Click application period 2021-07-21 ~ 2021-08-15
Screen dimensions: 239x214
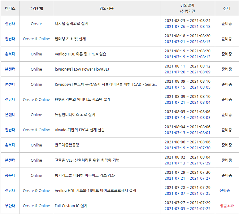point(188,41)
